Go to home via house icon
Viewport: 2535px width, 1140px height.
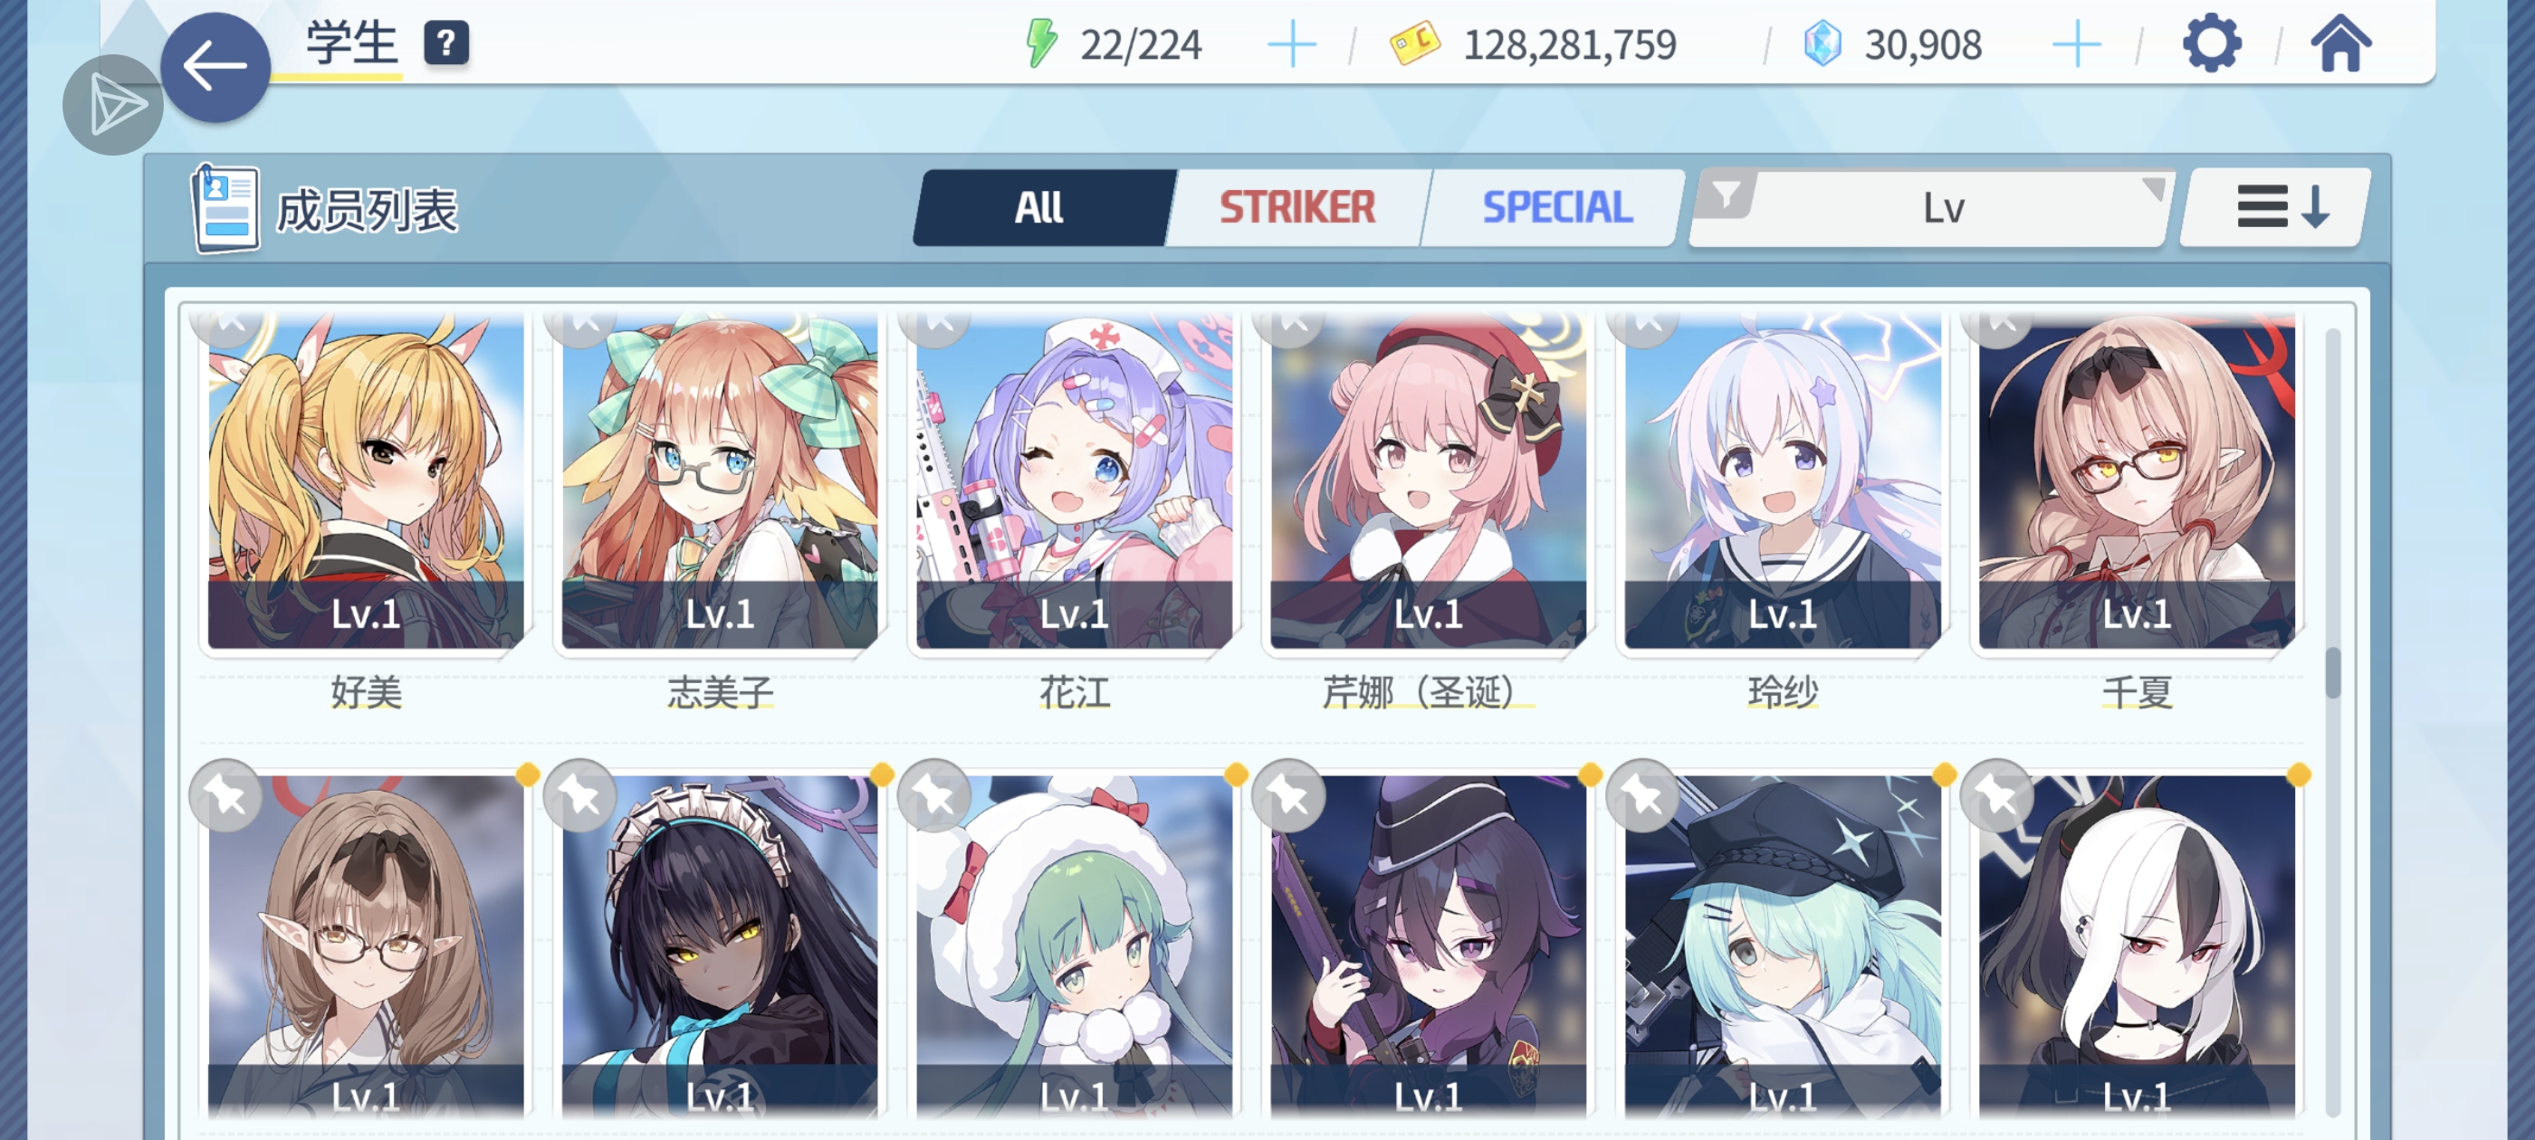[2340, 44]
